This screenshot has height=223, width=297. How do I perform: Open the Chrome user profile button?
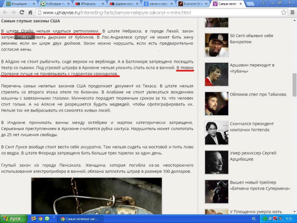tap(264, 2)
